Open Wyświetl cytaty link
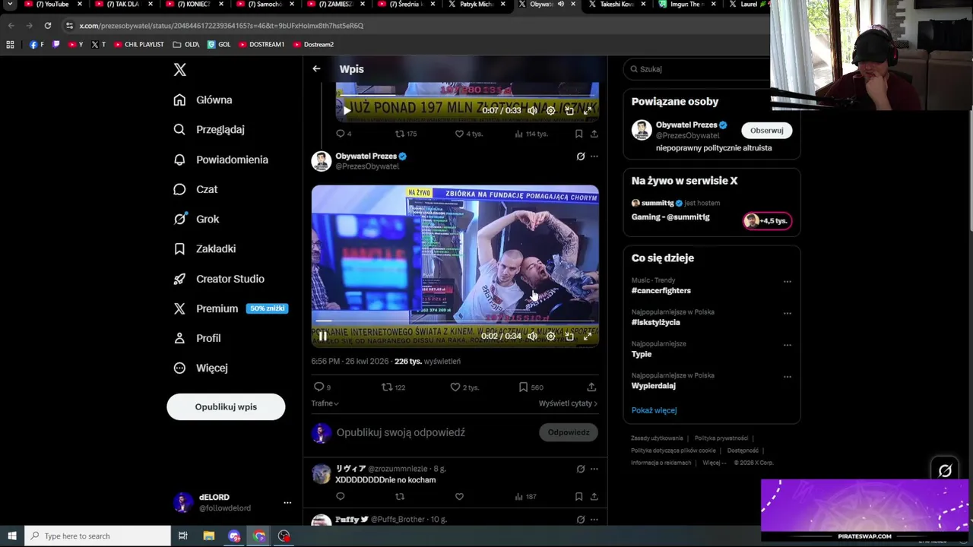 point(568,403)
